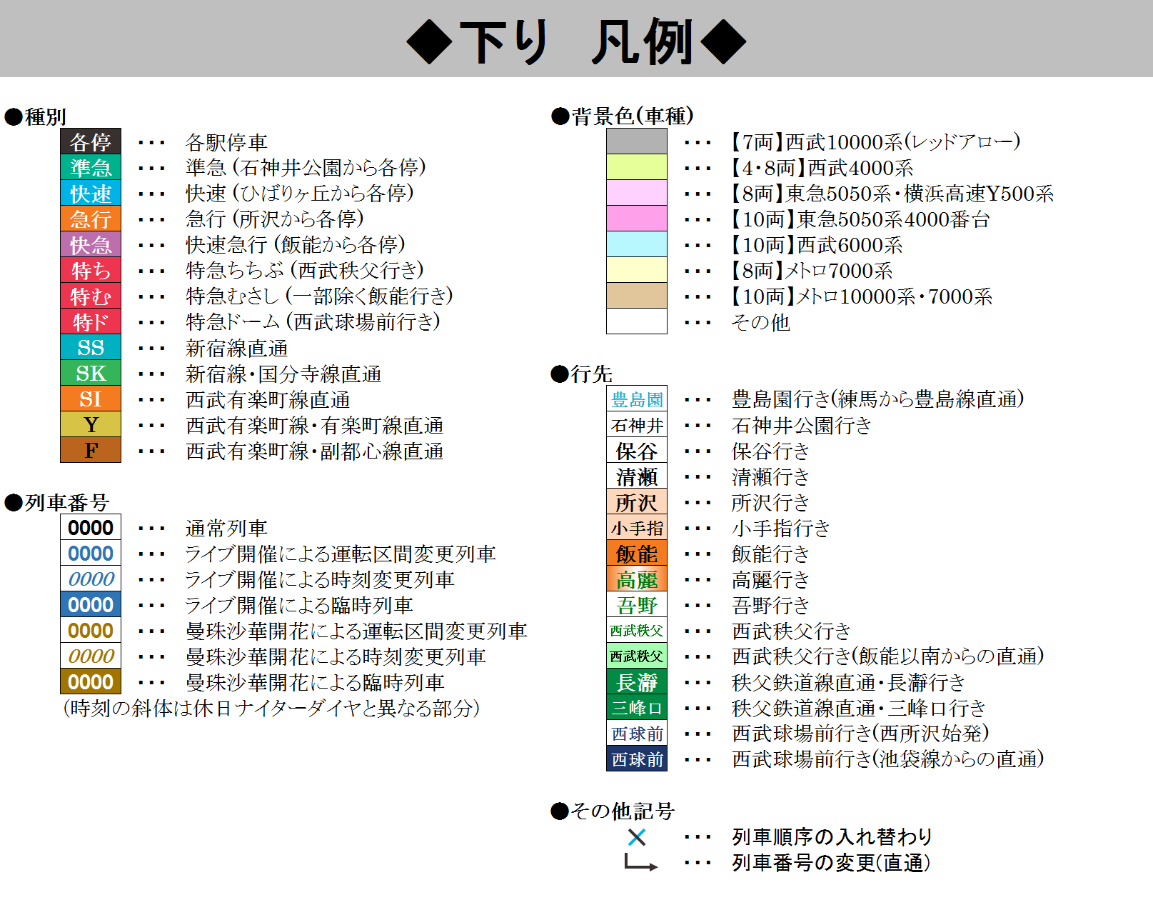
Task: Click the text 曼珠沙華開花による臨時列車
Action: coord(315,682)
